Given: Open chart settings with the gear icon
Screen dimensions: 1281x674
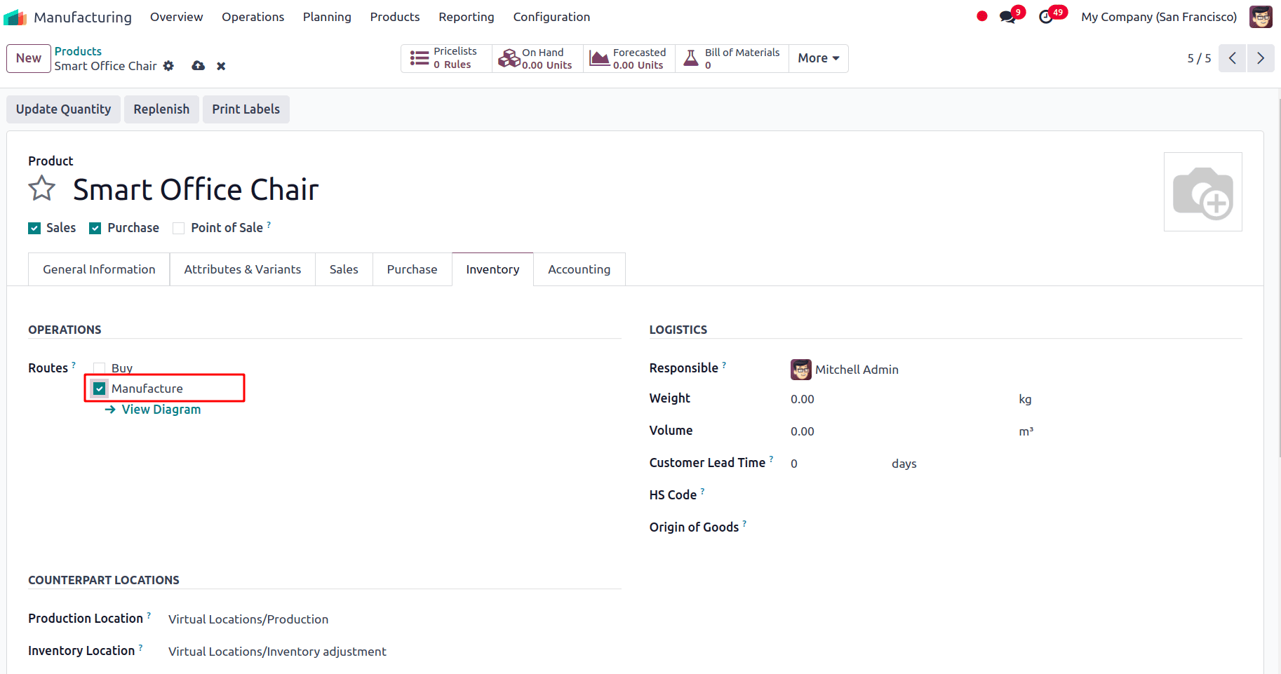Looking at the screenshot, I should 168,65.
